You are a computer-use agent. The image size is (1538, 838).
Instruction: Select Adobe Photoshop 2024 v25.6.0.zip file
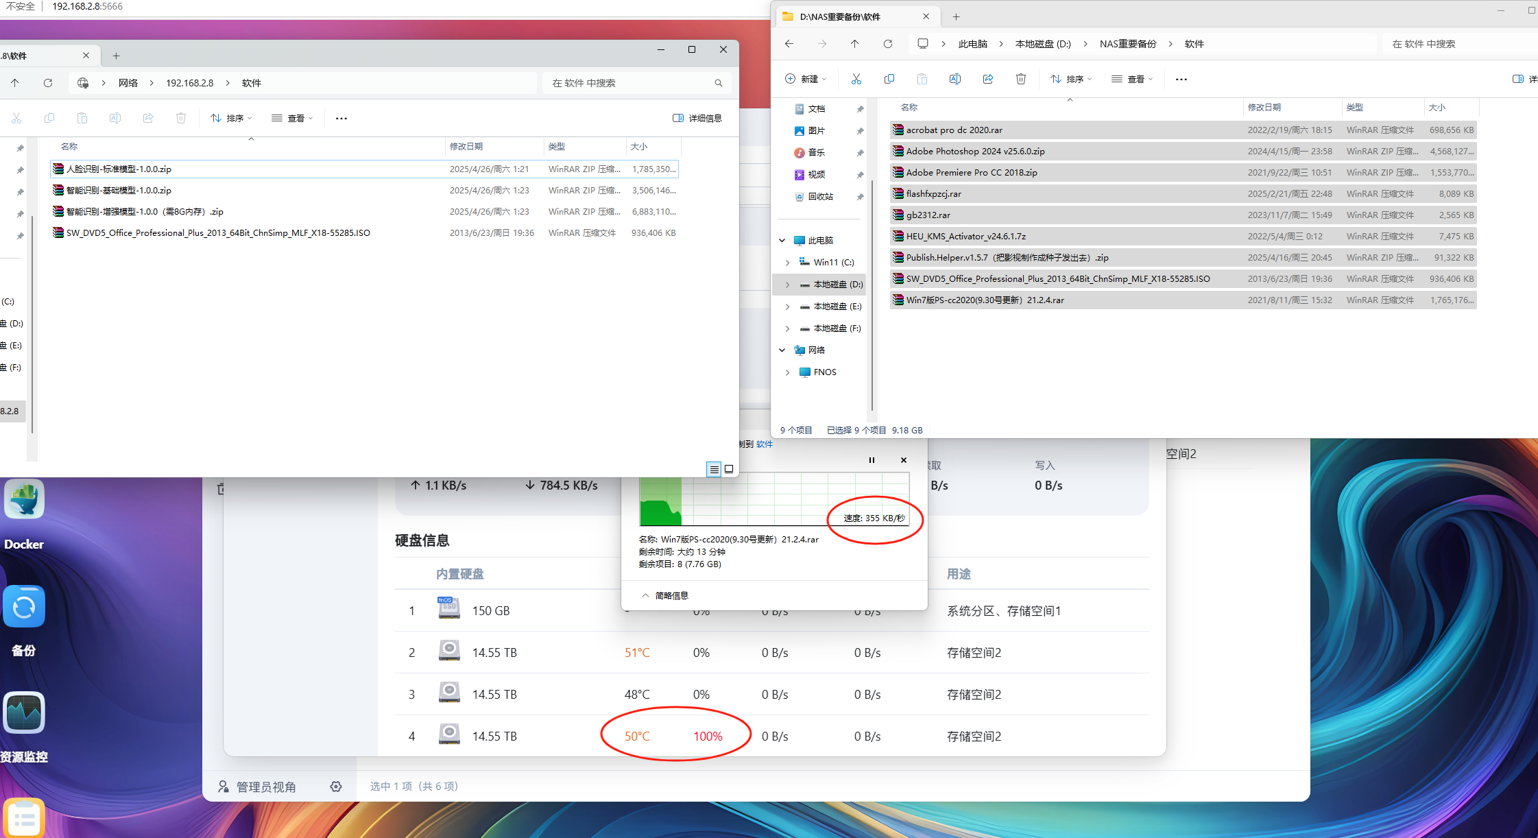(x=1183, y=151)
